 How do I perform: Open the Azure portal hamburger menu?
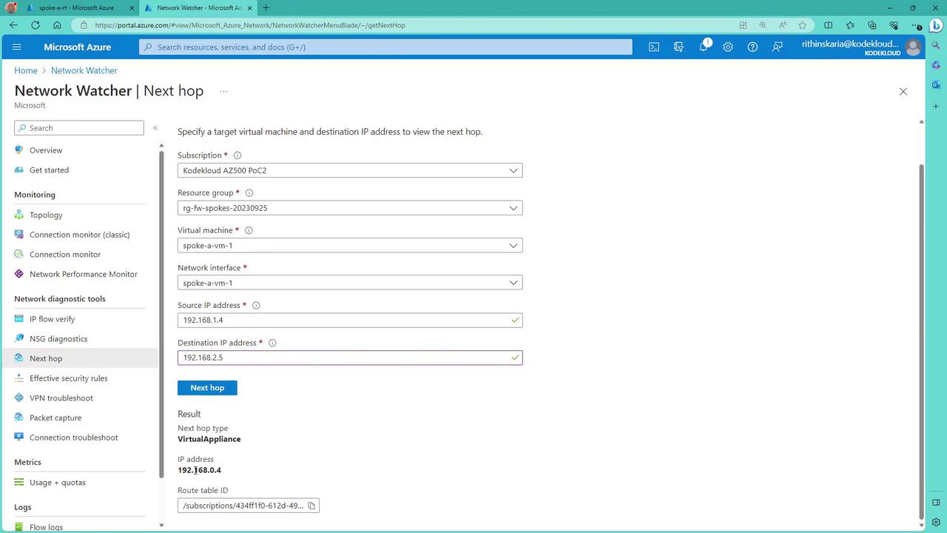tap(17, 47)
